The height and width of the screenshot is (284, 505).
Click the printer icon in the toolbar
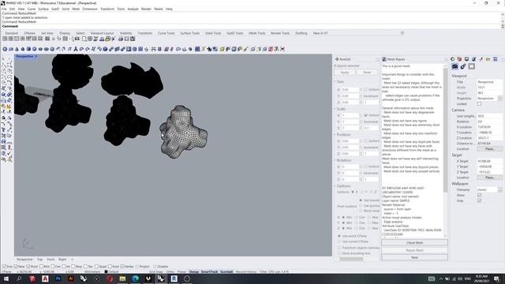pyautogui.click(x=121, y=39)
